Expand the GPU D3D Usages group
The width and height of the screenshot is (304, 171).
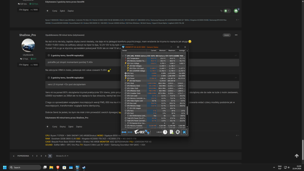[125, 108]
